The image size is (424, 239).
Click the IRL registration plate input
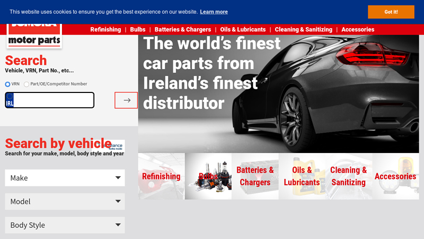click(x=49, y=100)
